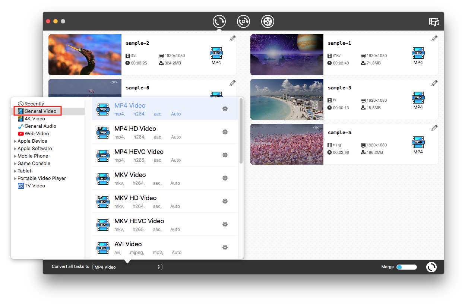The width and height of the screenshot is (465, 304).
Task: Open the Convert all tasks to dropdown
Action: pos(127,267)
